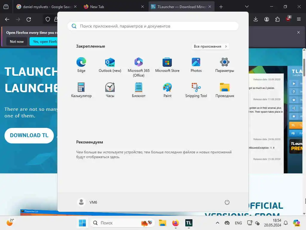The height and width of the screenshot is (230, 306).
Task: Open Microsoft Store pinned app
Action: (167, 65)
